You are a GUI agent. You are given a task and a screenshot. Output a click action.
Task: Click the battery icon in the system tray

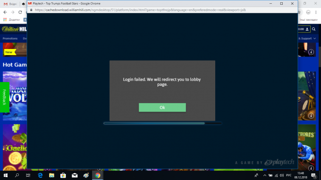click(x=270, y=175)
